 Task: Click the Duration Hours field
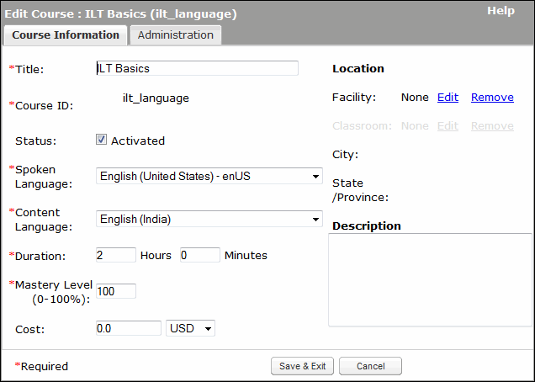pos(115,255)
